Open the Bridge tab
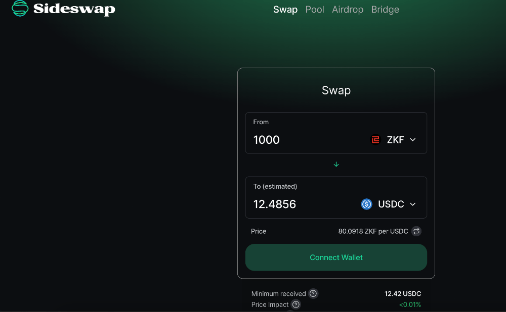506x312 pixels. (385, 10)
